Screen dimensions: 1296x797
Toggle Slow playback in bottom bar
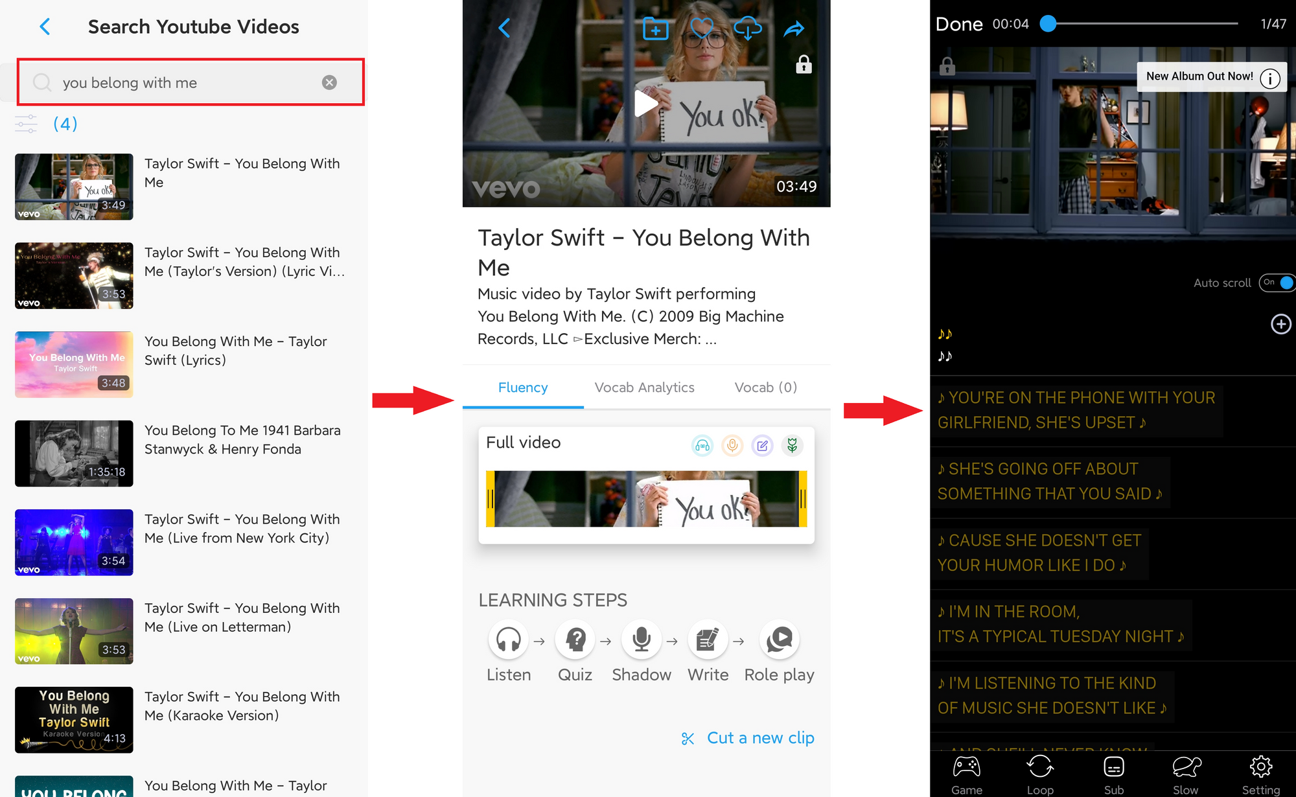(x=1186, y=774)
